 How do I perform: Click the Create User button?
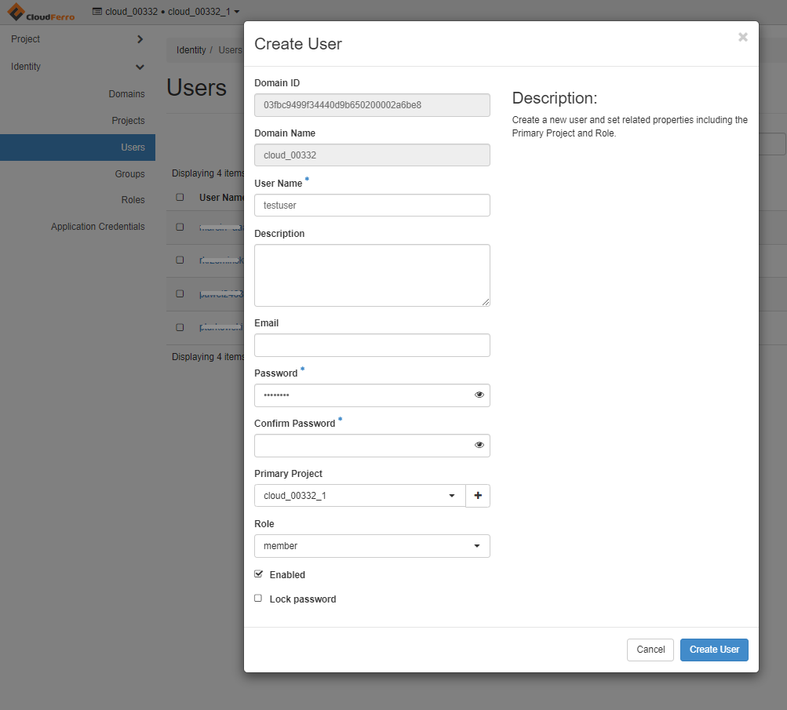tap(713, 650)
